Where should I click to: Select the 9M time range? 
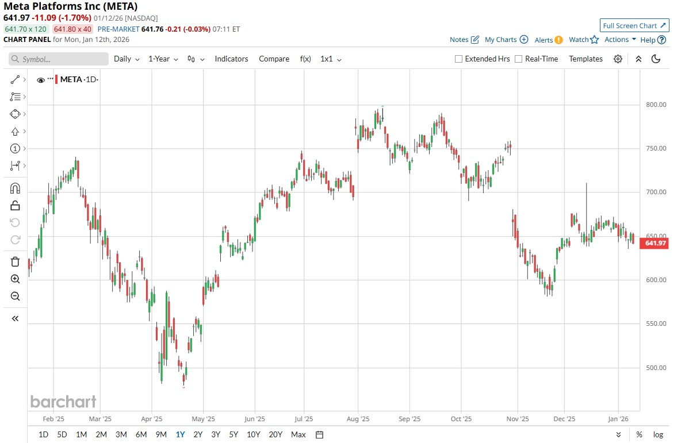[x=161, y=435]
